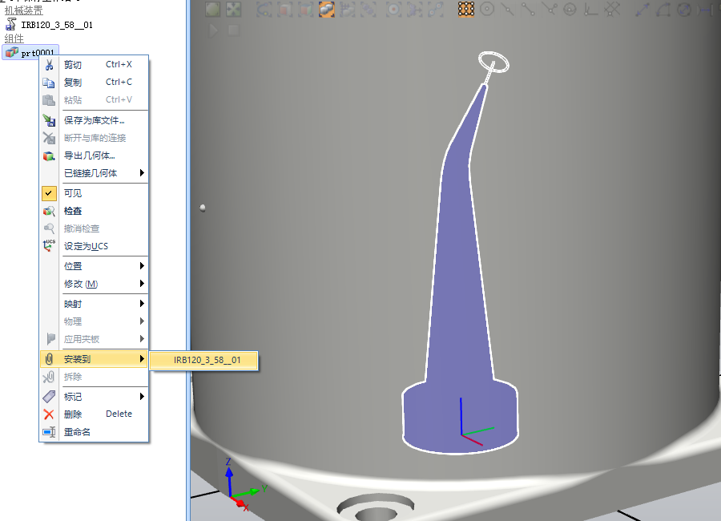Enable Snap Mid mode
This screenshot has width=721, height=521.
tap(508, 9)
